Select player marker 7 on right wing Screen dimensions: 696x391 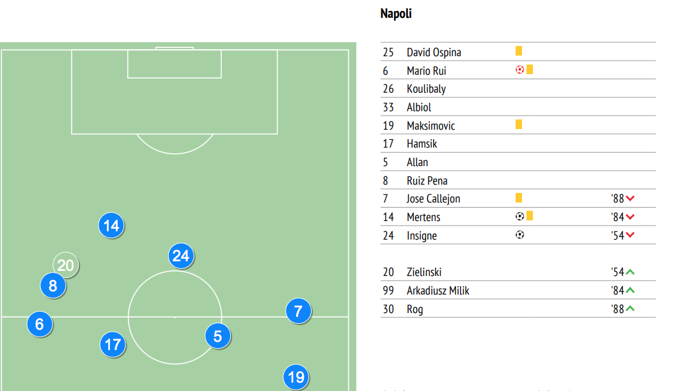pos(298,310)
